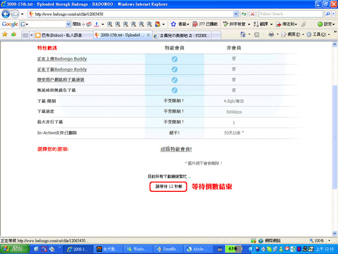Switch to the PIXNET tab

click(182, 35)
